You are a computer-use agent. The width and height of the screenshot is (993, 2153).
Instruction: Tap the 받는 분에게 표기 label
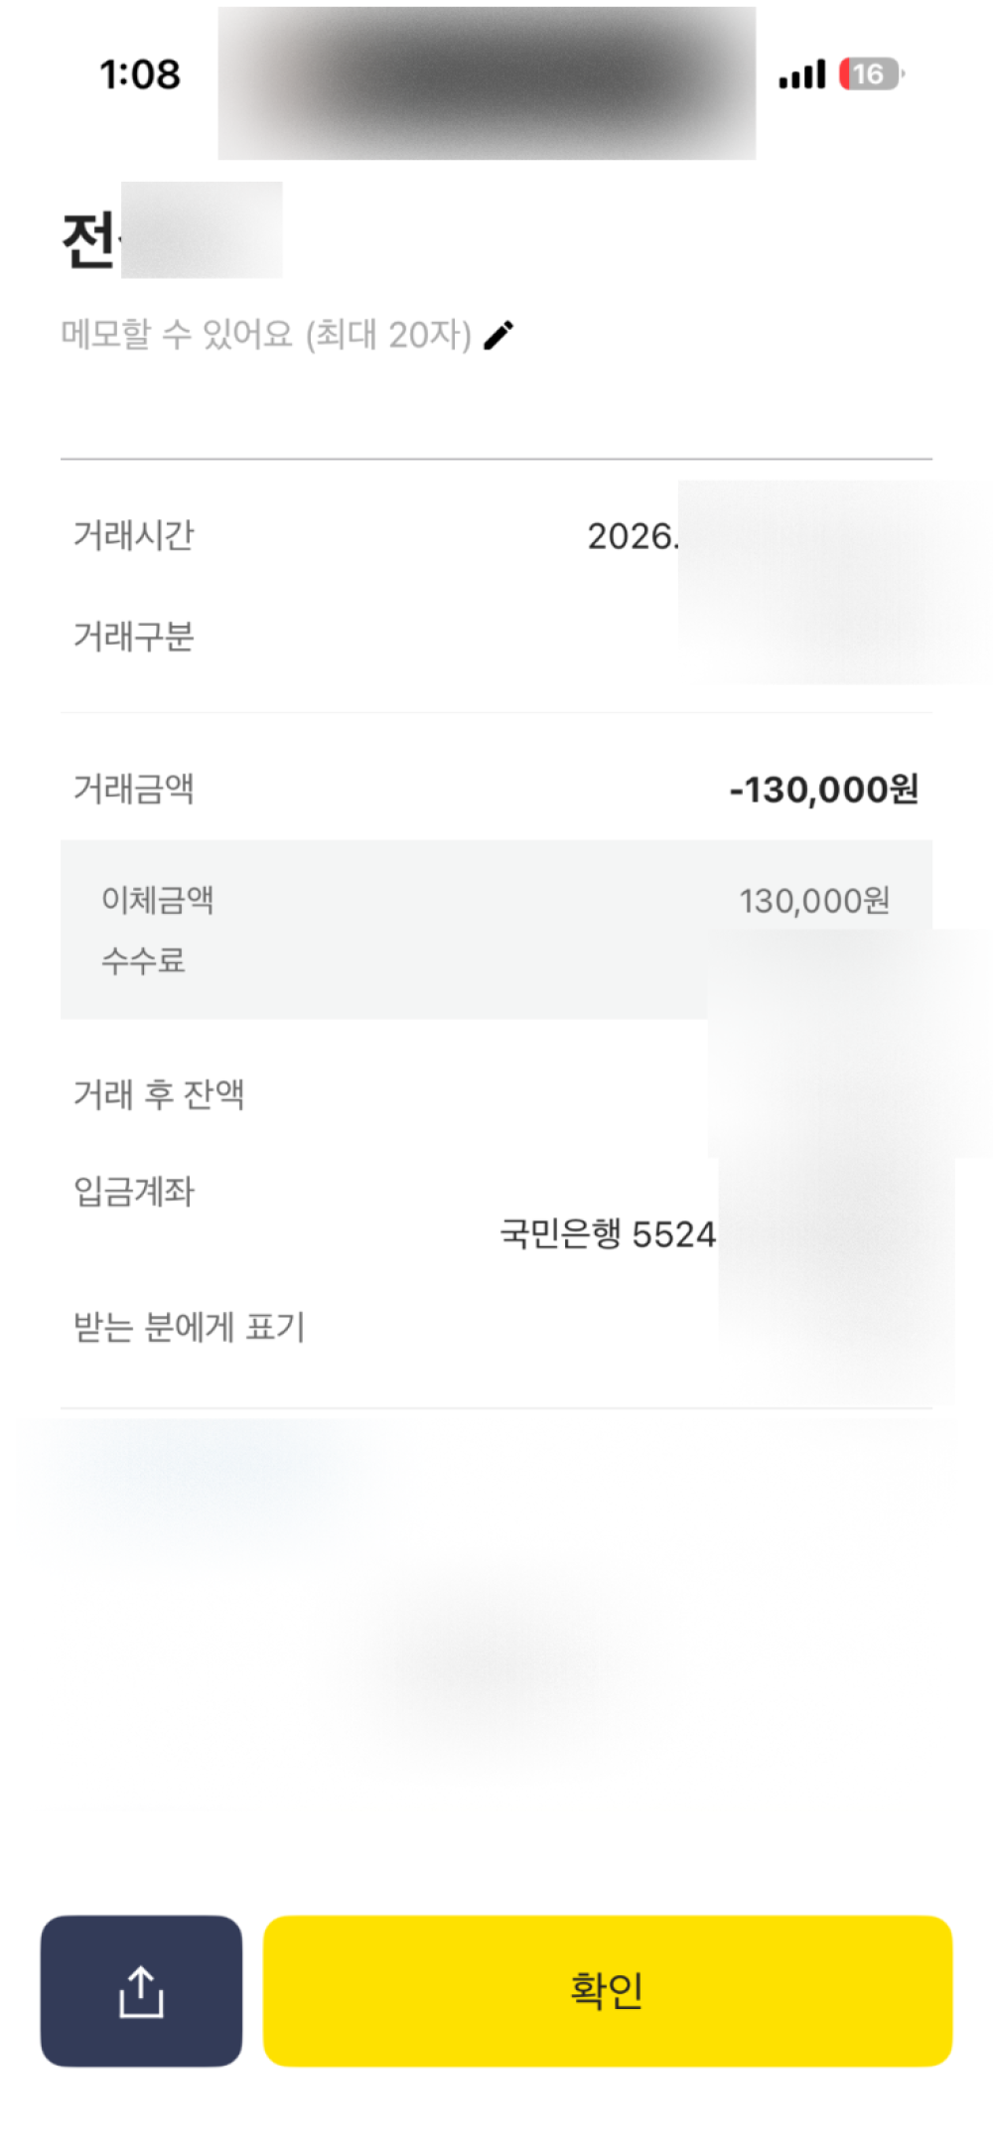(x=190, y=1328)
